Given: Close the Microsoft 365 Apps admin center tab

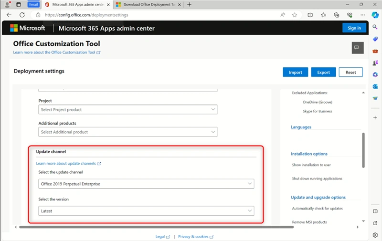Looking at the screenshot, I should (108, 5).
